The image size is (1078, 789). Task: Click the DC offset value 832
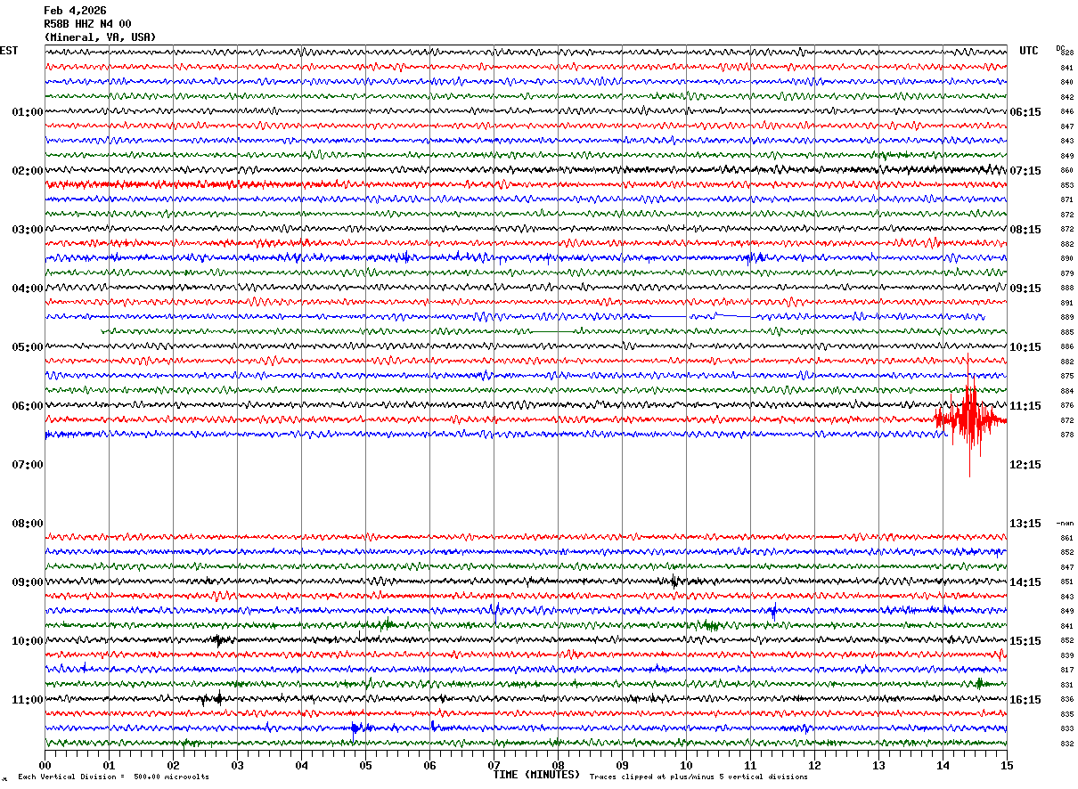pyautogui.click(x=1067, y=744)
